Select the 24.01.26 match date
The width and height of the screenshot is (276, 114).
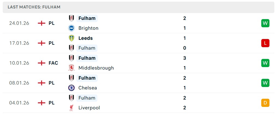[x=19, y=23]
